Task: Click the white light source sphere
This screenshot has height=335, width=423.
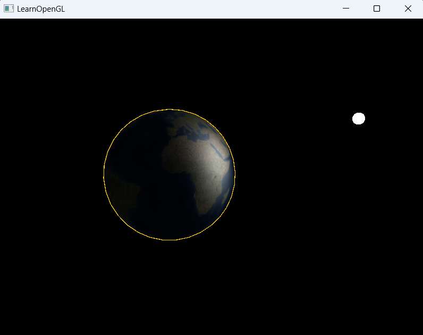Action: 359,119
